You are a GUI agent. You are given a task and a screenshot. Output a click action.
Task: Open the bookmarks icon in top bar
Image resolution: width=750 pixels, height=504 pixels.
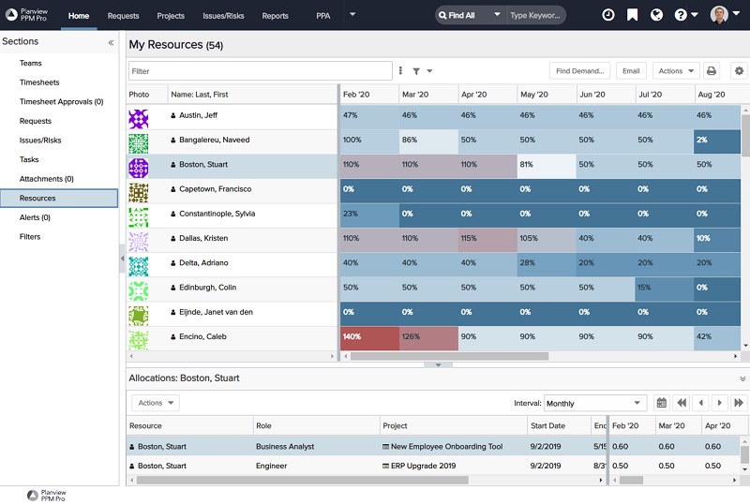click(632, 15)
